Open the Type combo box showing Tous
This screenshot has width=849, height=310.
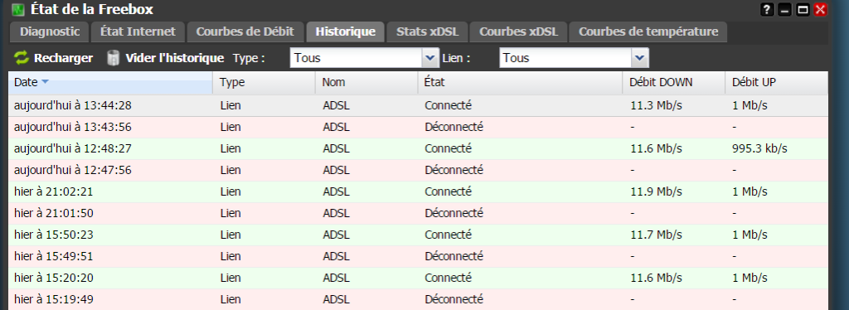(364, 58)
